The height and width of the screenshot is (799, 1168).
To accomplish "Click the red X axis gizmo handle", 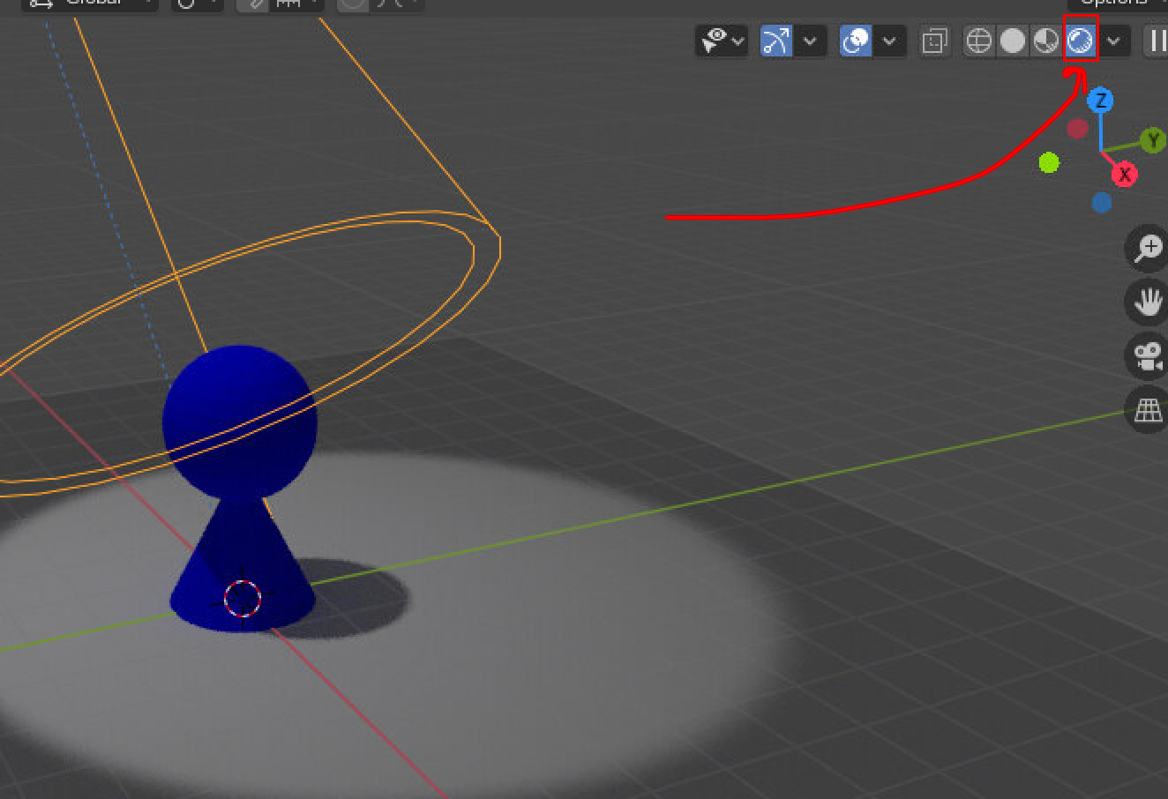I will tap(1124, 175).
